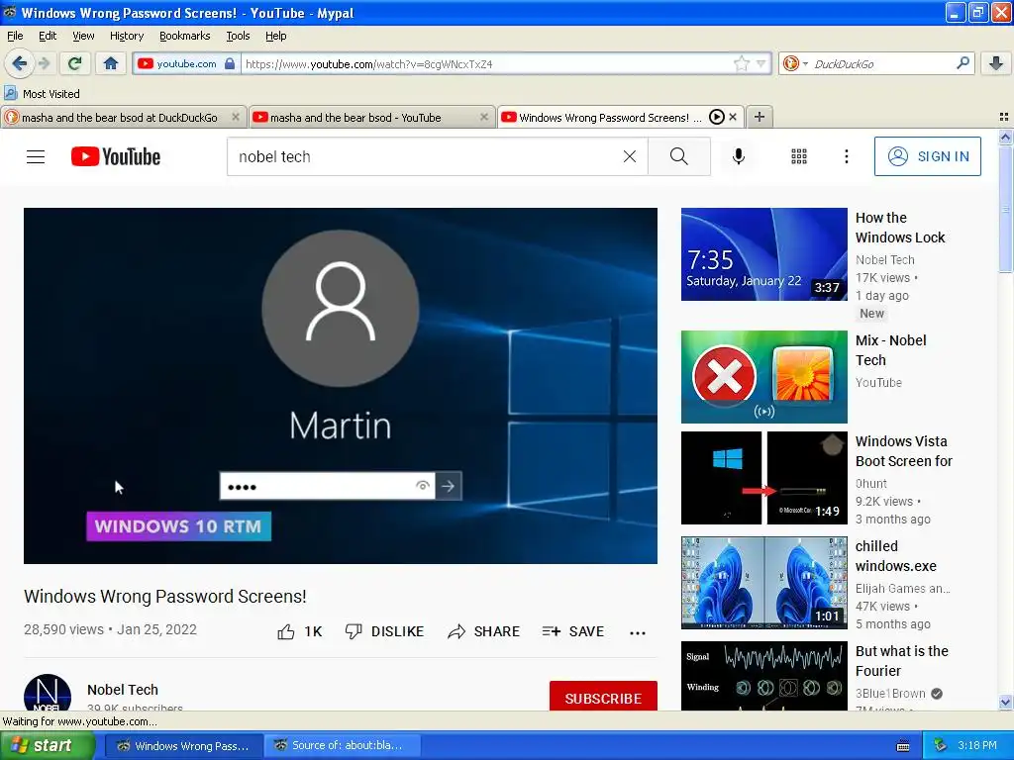This screenshot has height=760, width=1014.
Task: Switch to the DuckDuckGo search results tab
Action: coord(120,118)
